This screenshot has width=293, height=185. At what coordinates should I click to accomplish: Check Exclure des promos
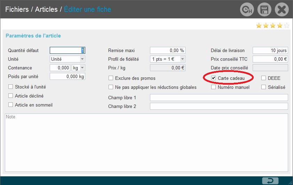[x=111, y=78]
